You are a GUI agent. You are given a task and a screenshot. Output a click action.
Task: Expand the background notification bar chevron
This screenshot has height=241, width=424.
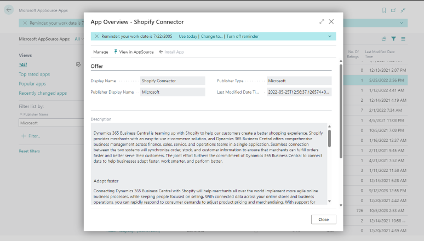(402, 23)
